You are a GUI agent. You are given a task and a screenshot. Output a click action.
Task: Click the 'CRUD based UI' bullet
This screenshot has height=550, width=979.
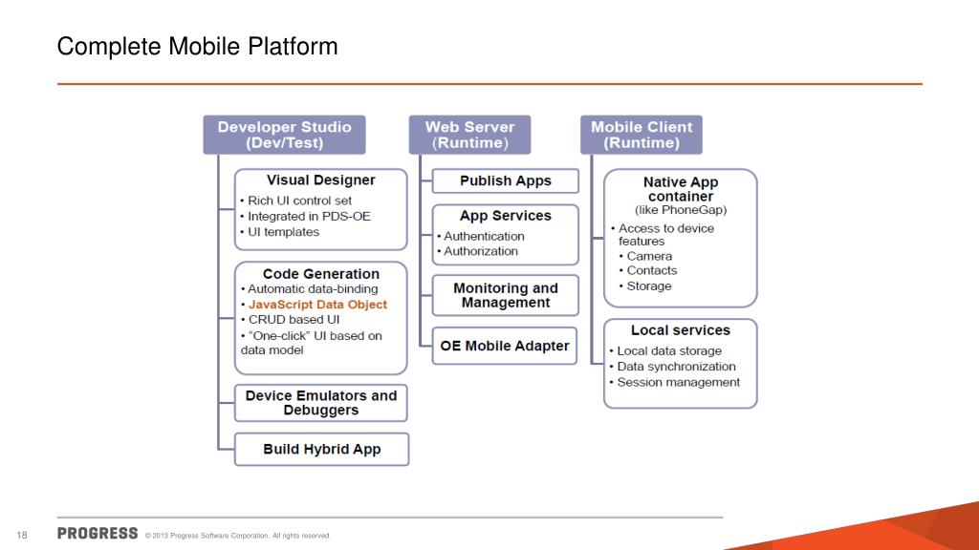(291, 320)
